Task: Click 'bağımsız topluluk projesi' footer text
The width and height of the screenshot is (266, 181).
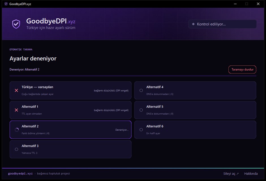Action: (x=53, y=174)
